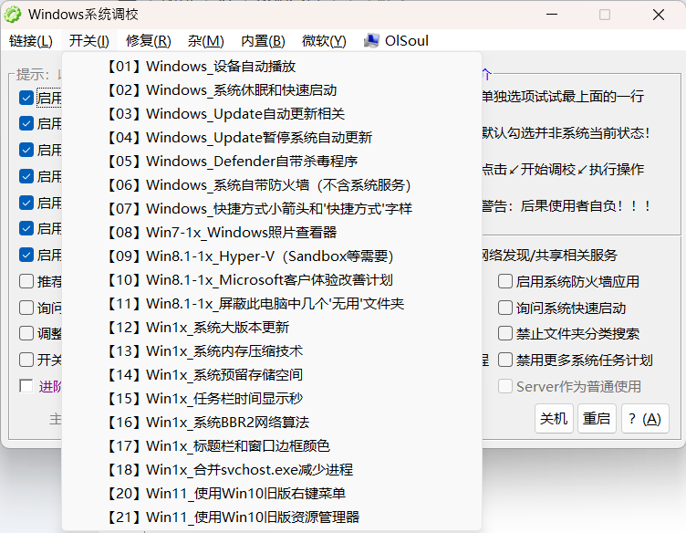Enable 启用系统防火墙应用 checkbox
686x533 pixels.
click(x=504, y=281)
